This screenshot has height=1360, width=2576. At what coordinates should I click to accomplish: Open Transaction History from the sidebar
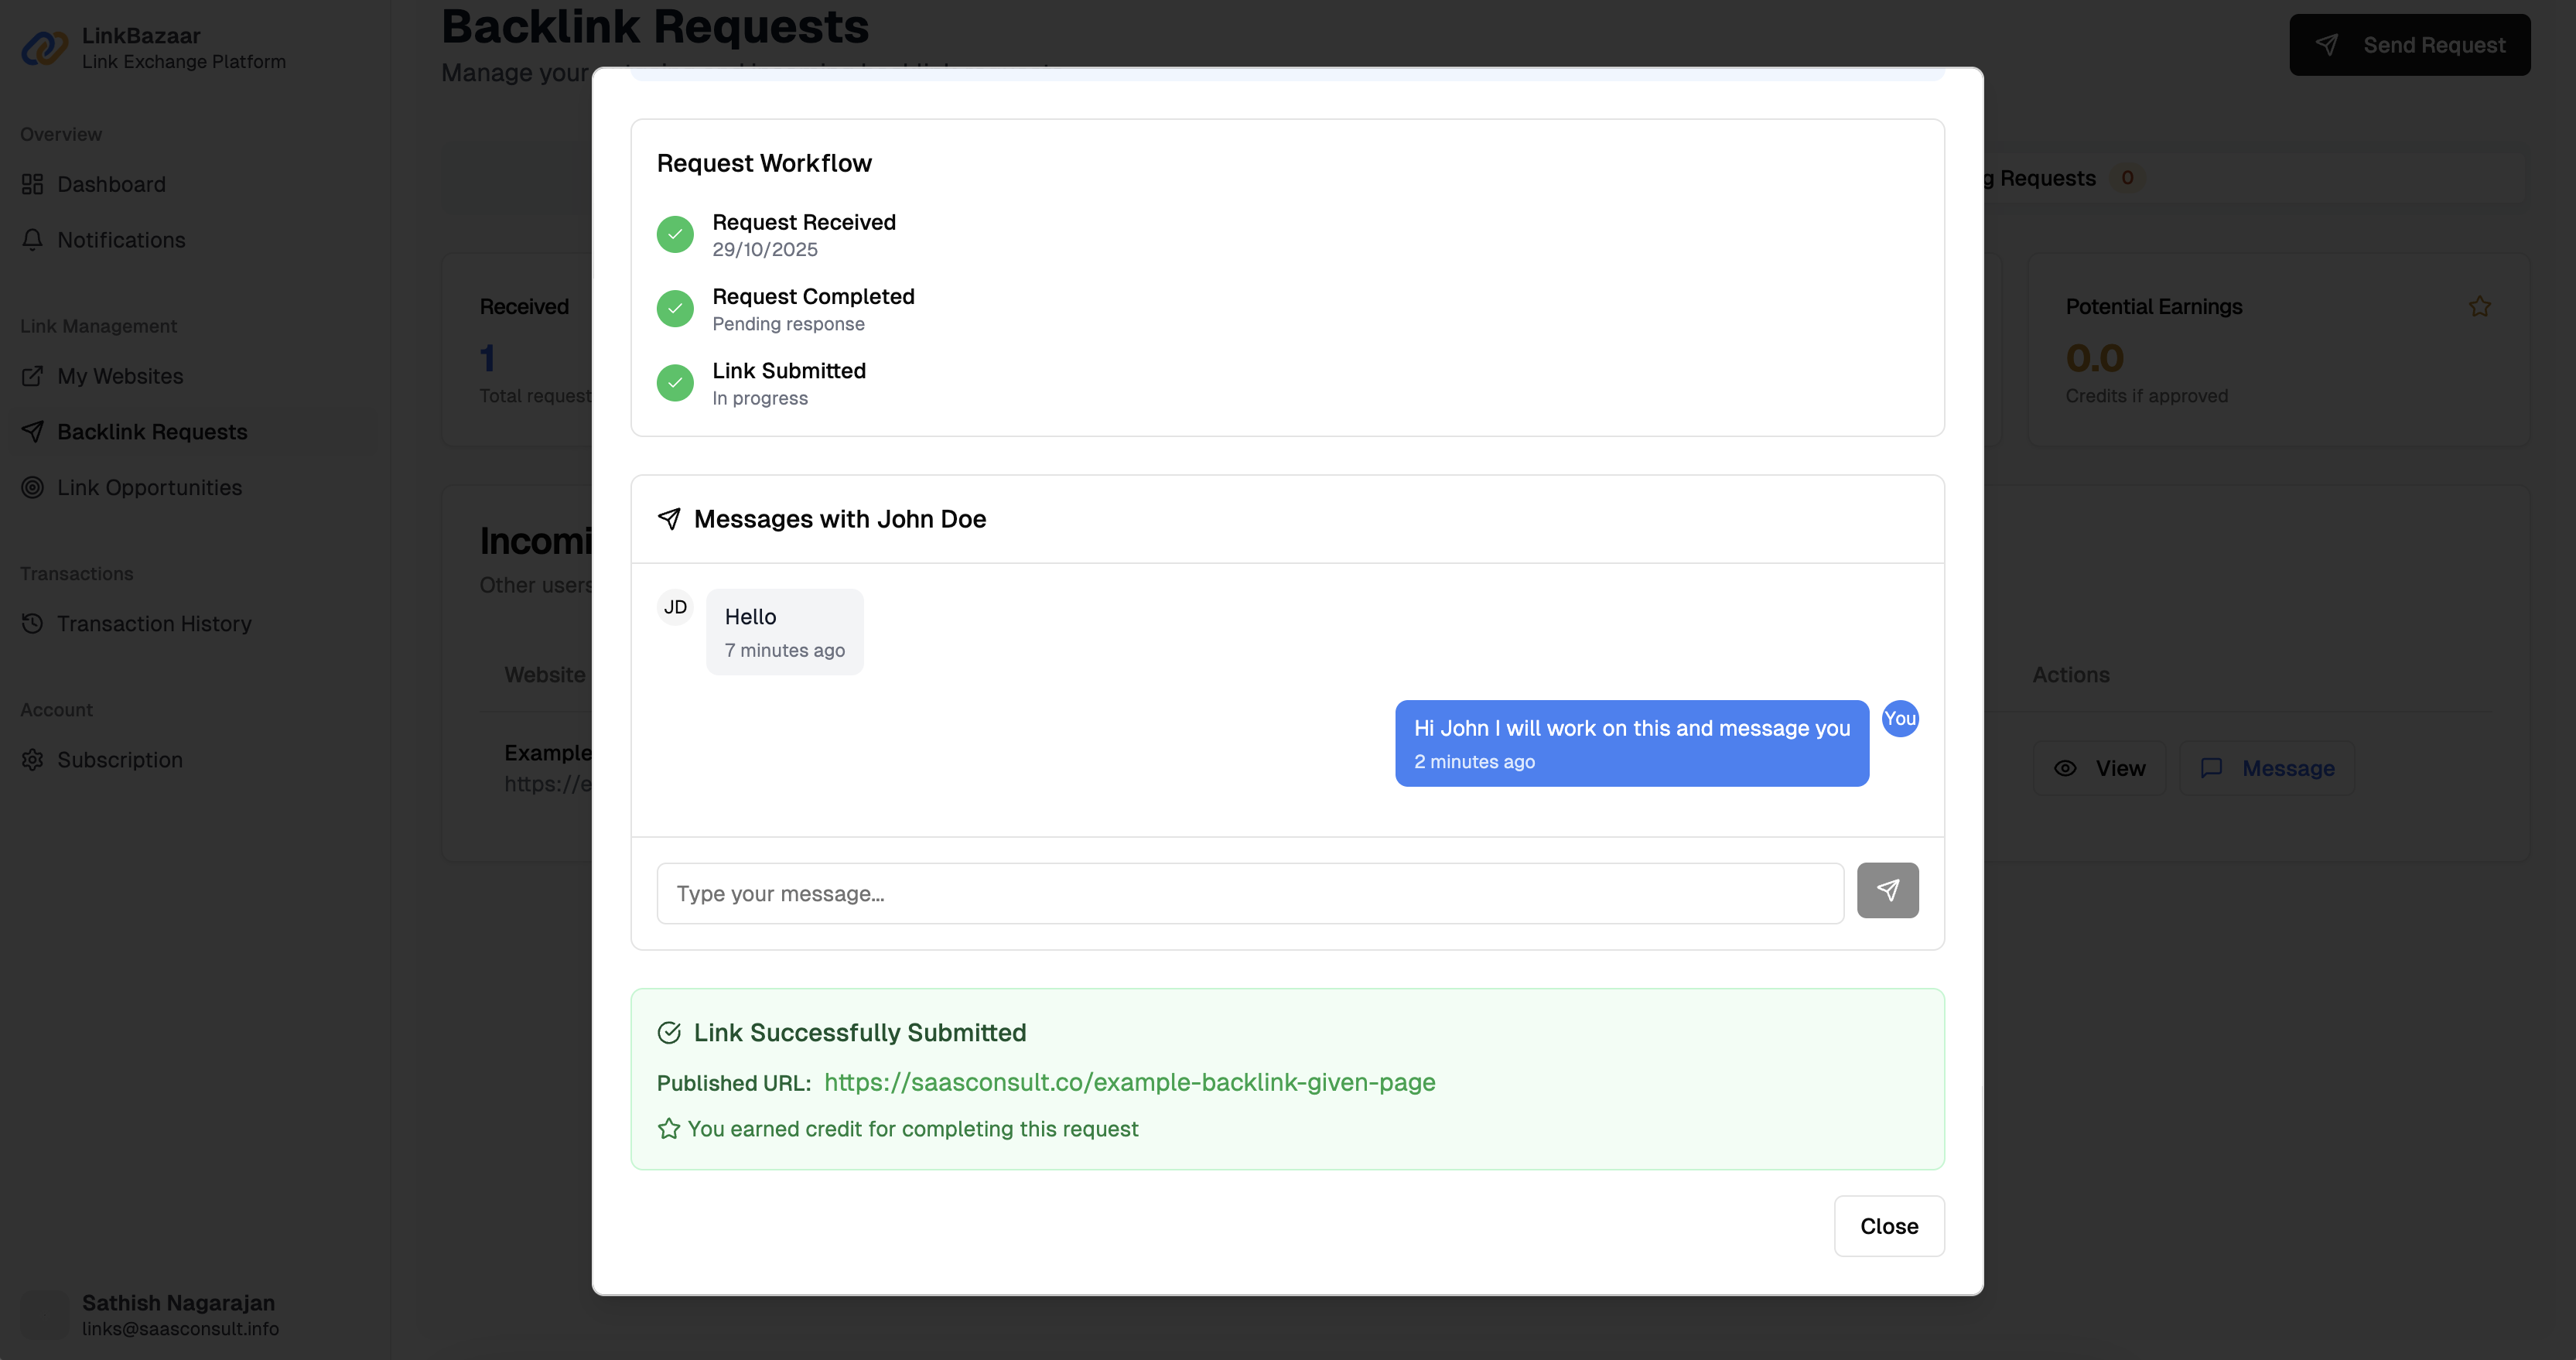tap(153, 623)
